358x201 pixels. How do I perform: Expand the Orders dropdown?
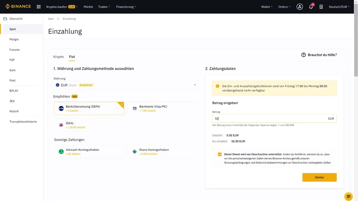coord(284,7)
